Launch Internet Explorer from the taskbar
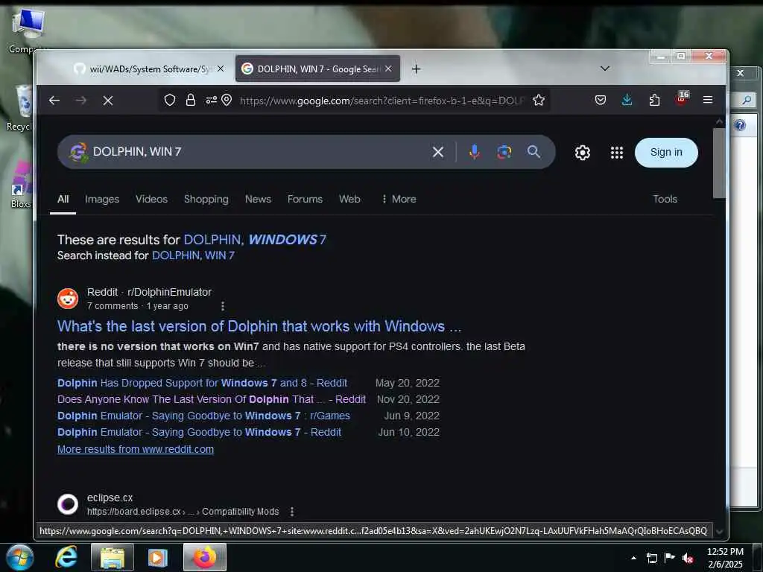The image size is (763, 572). 66,557
